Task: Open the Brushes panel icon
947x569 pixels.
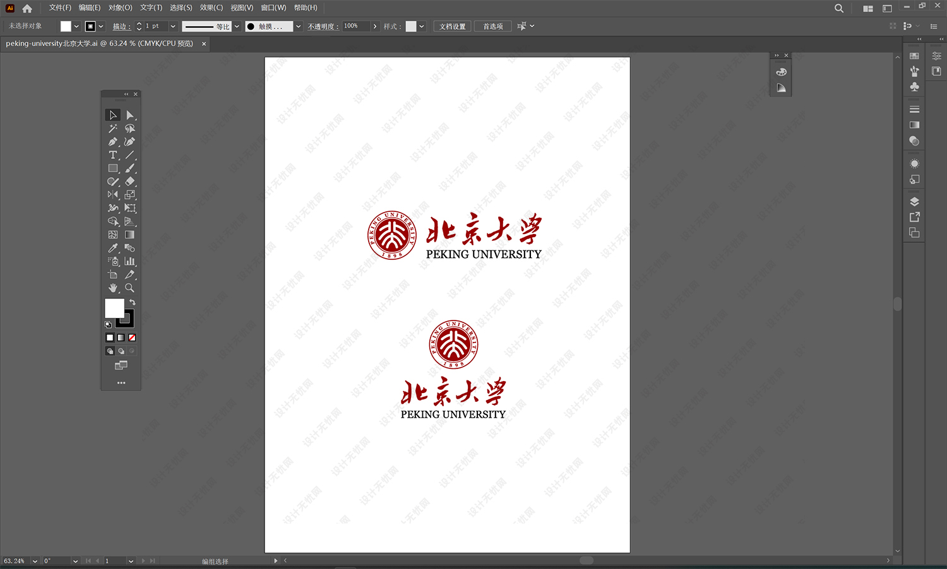Action: pos(914,71)
